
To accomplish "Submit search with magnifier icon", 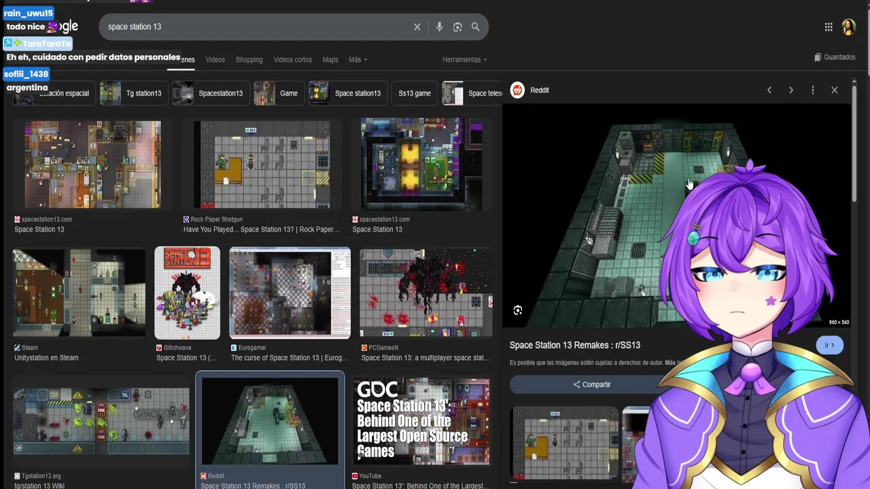I will tap(476, 27).
